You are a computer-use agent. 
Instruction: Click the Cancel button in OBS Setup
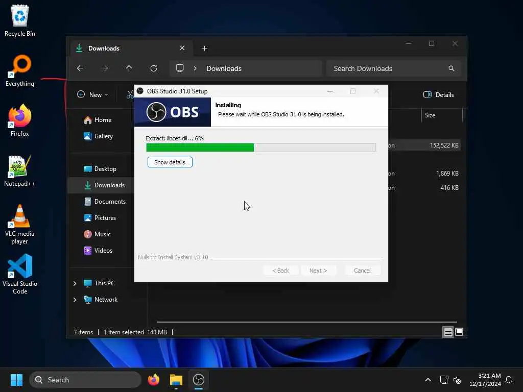[362, 271]
